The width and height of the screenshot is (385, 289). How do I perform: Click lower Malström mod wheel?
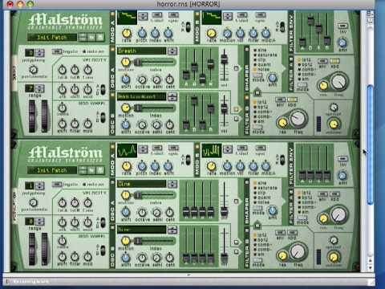coord(44,250)
